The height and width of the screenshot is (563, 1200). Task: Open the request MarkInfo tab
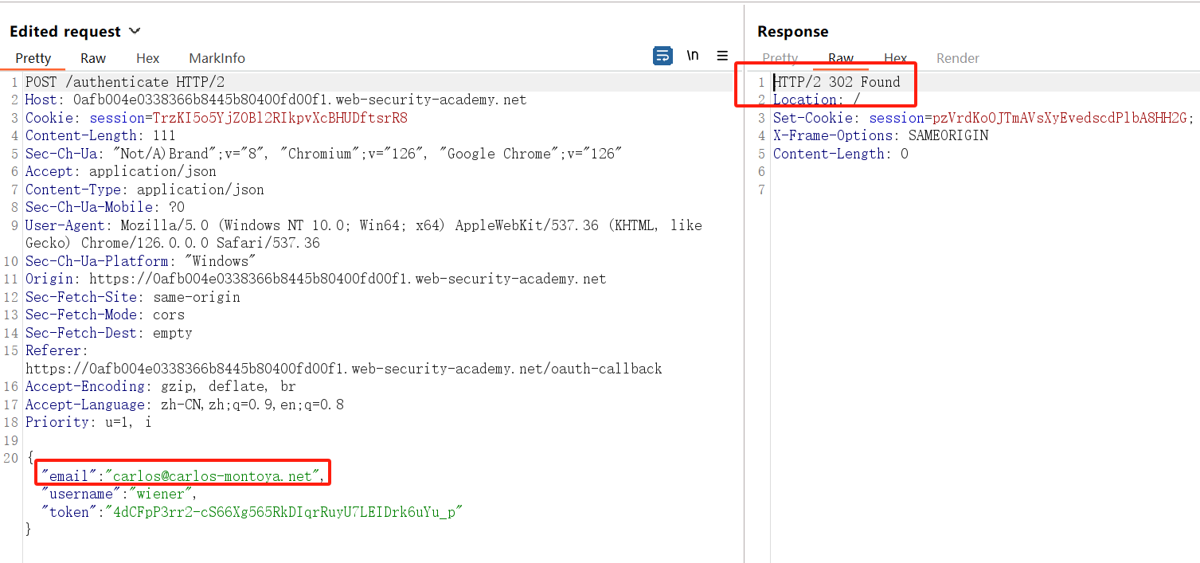click(217, 58)
